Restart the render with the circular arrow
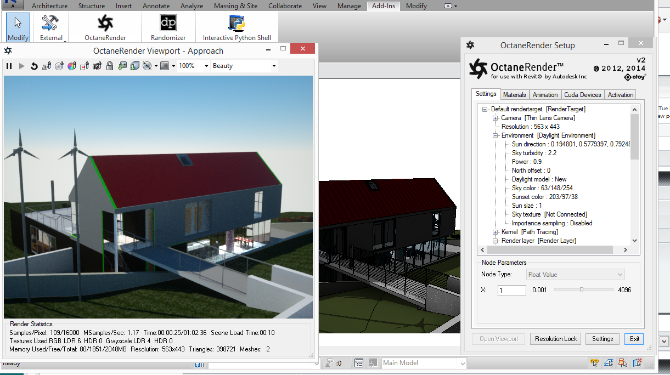 34,66
